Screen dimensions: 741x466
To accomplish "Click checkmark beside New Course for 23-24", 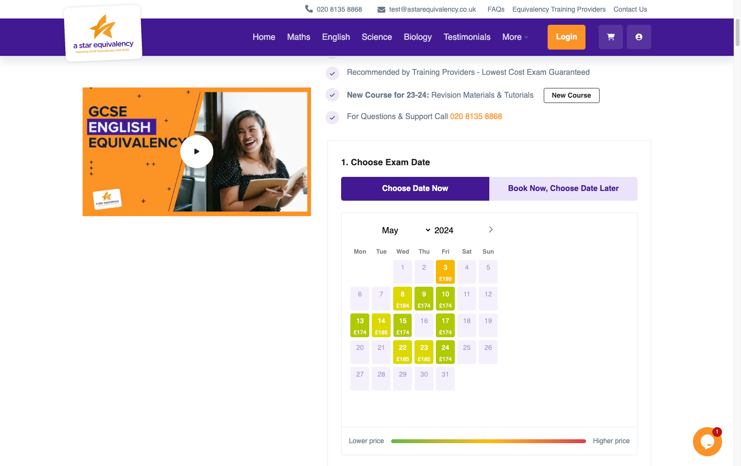I will (332, 95).
